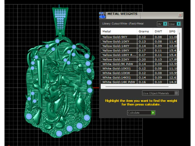Select the Yellow Gold:10KY row
The height and width of the screenshot is (146, 195).
coord(139,41)
